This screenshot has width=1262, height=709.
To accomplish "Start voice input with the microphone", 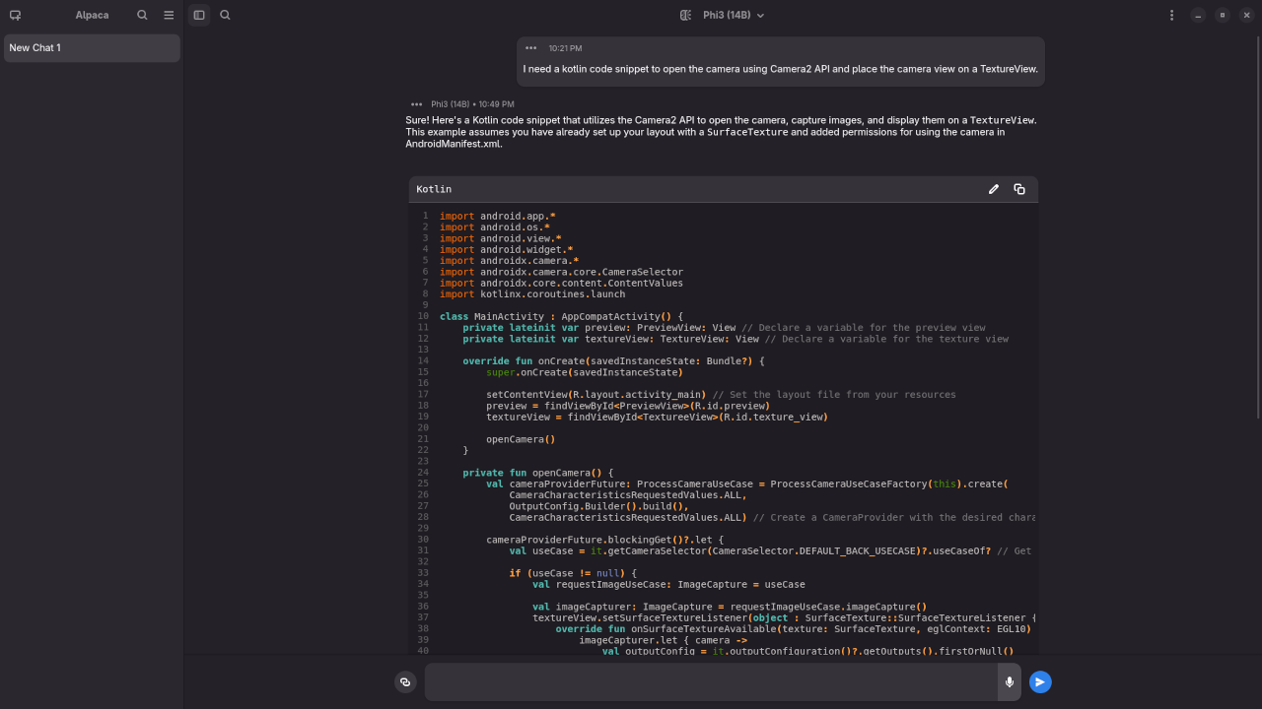I will 1010,682.
